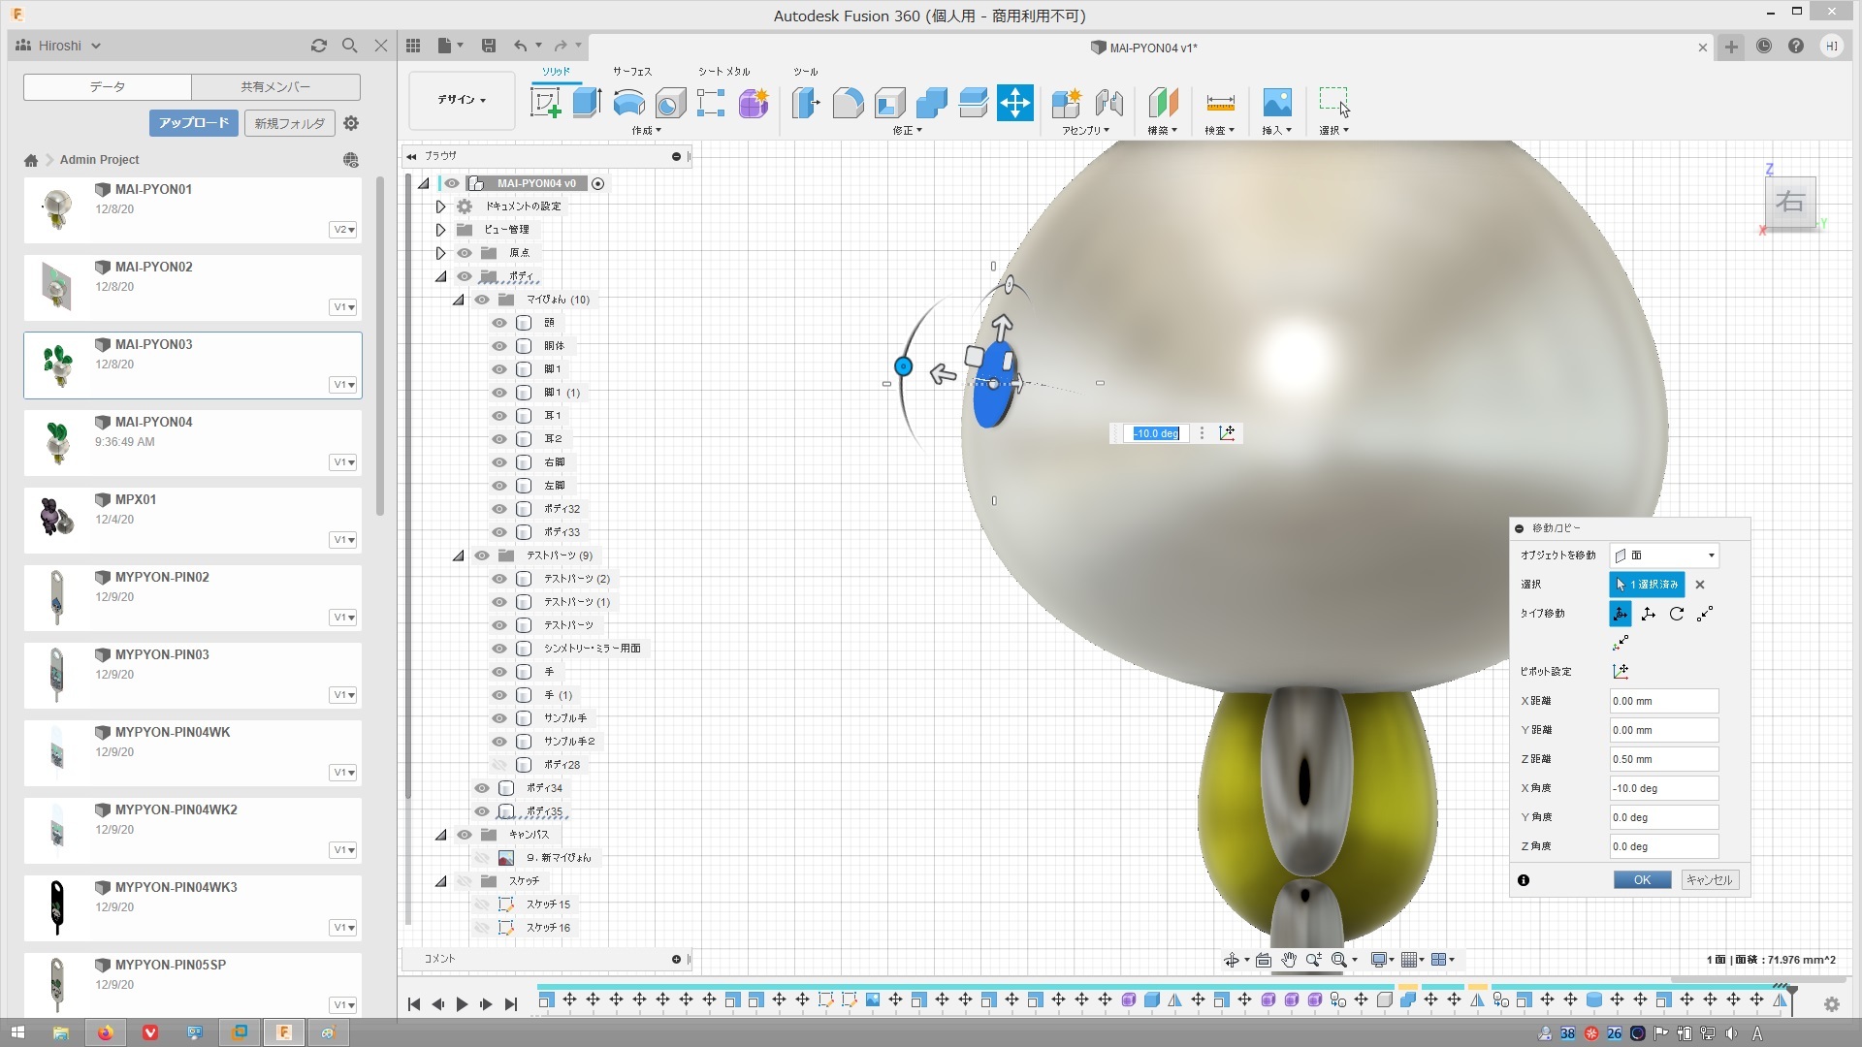Switch to the サーフェス tab
This screenshot has height=1047, width=1862.
632,72
